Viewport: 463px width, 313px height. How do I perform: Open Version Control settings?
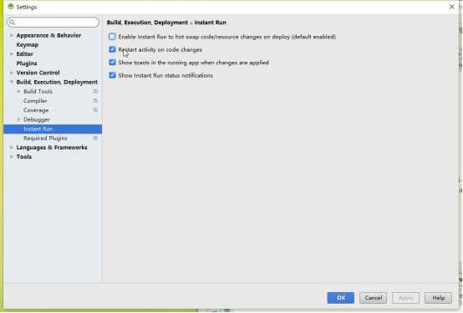click(38, 73)
